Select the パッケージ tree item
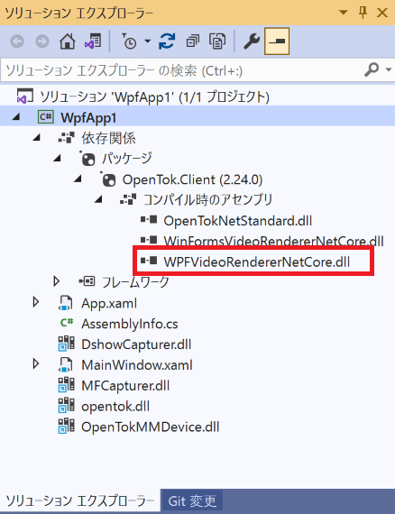 pyautogui.click(x=126, y=159)
